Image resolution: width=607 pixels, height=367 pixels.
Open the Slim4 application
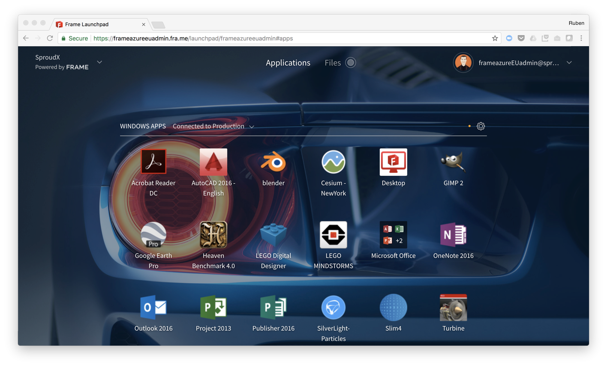[394, 308]
